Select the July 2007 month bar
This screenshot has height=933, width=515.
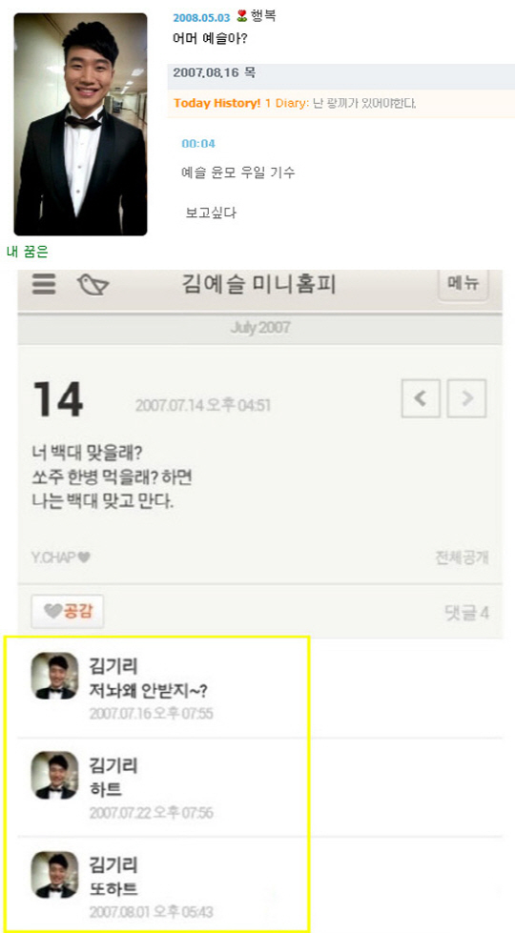click(x=259, y=328)
